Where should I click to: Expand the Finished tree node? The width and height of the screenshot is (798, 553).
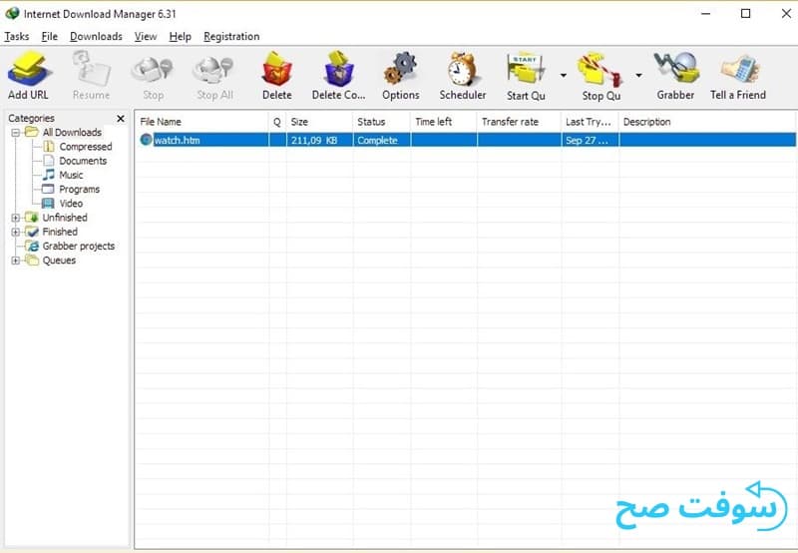[15, 233]
